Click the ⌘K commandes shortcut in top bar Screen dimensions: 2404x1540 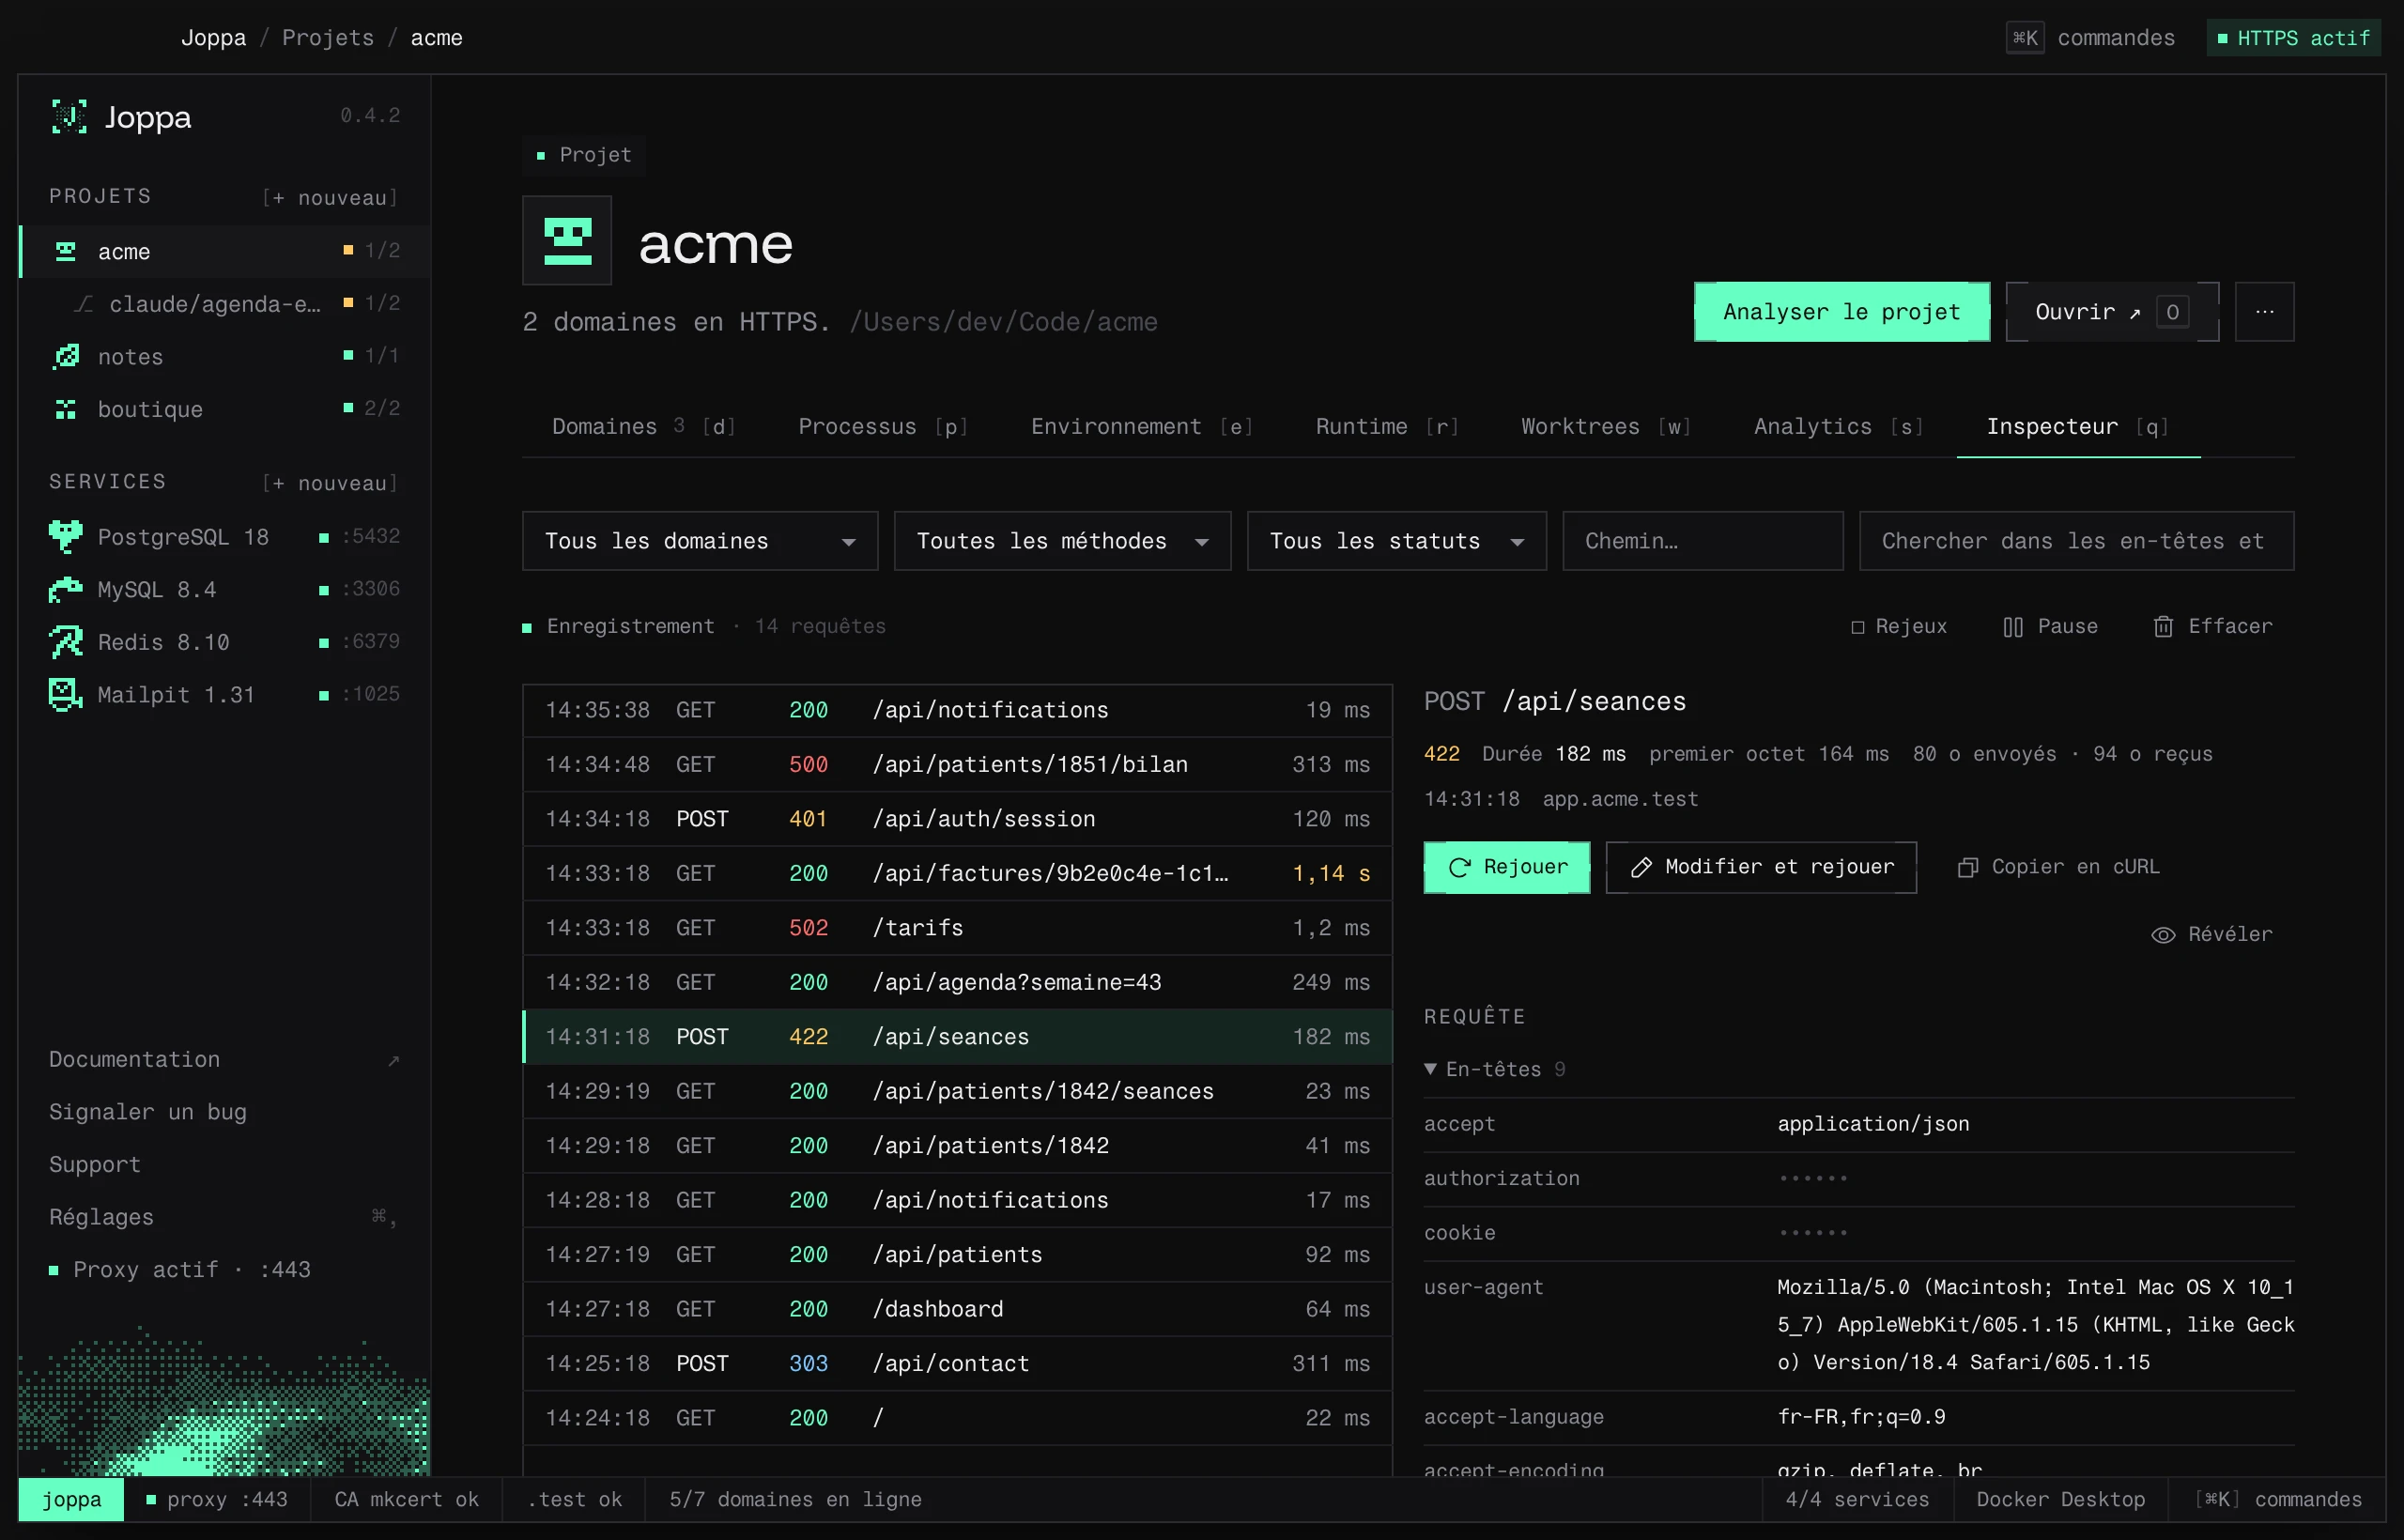pyautogui.click(x=2091, y=38)
